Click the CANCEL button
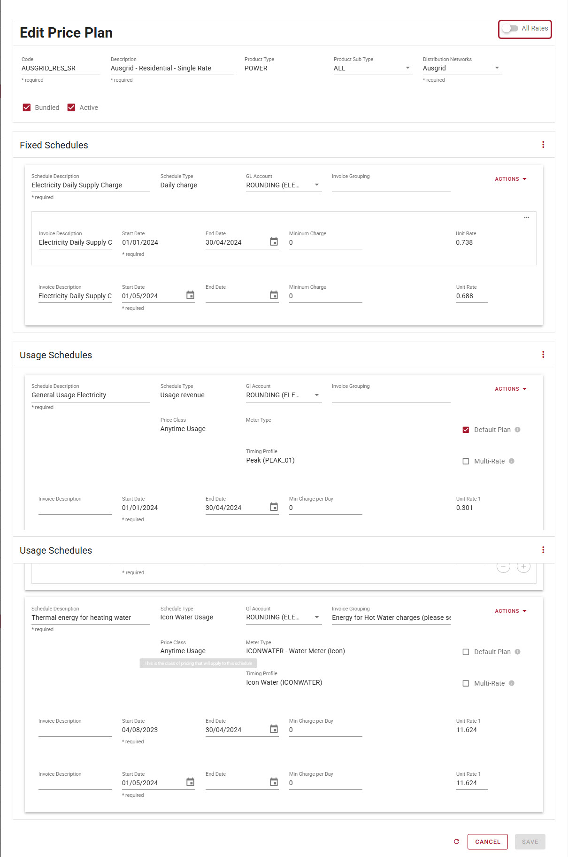 click(x=487, y=842)
